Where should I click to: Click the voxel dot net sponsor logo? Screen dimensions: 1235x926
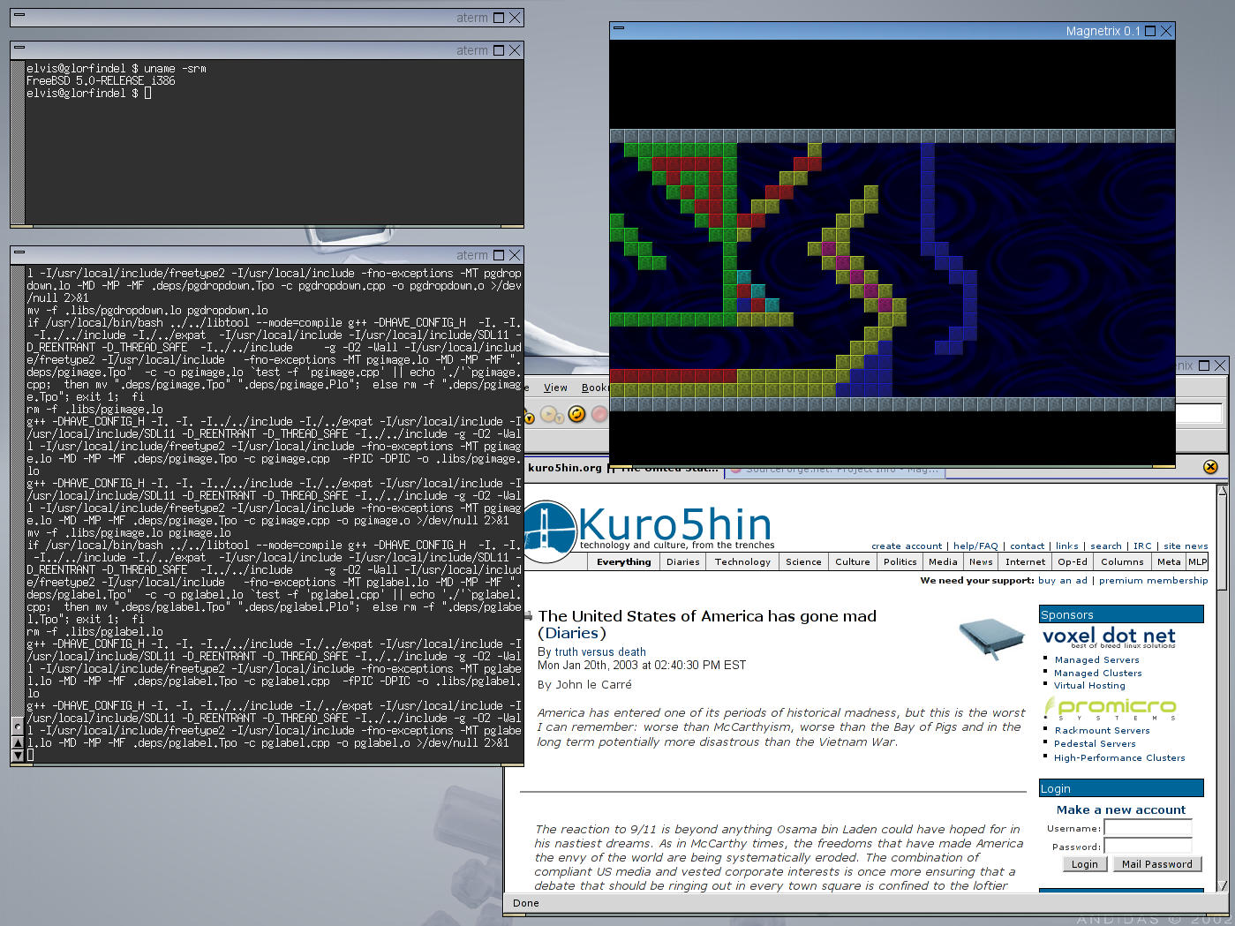(x=1109, y=637)
